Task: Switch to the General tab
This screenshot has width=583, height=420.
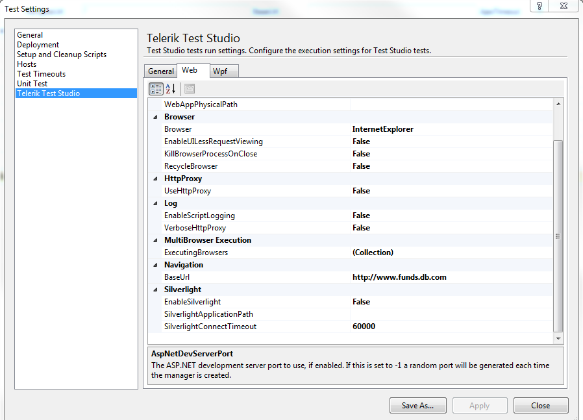Action: [x=161, y=71]
